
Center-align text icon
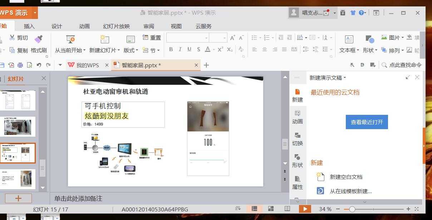(x=265, y=49)
